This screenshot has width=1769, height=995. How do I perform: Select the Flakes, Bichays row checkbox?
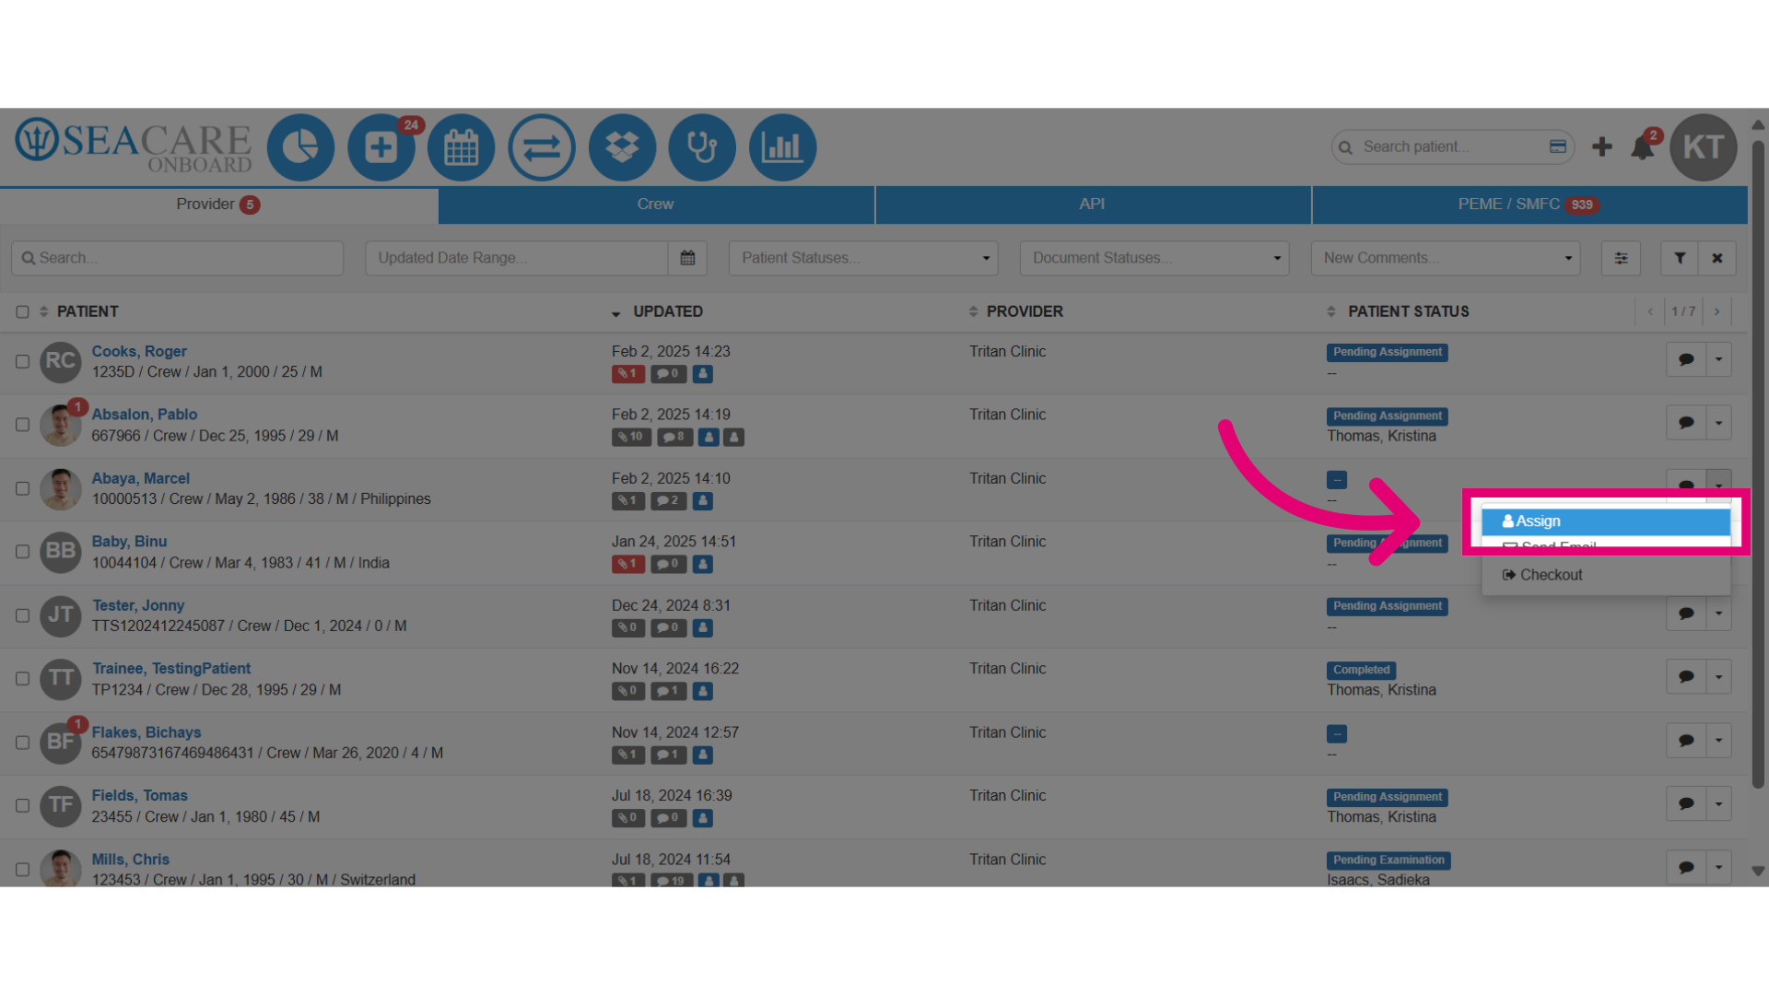22,743
